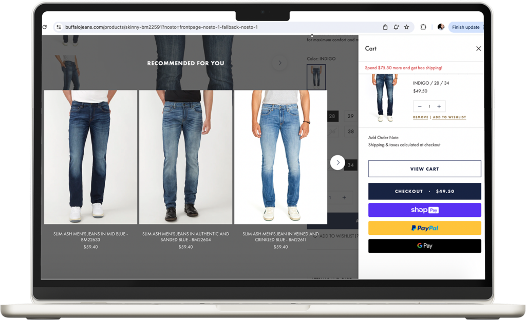The width and height of the screenshot is (526, 320).
Task: Choose the size 34 option
Action: click(x=350, y=165)
